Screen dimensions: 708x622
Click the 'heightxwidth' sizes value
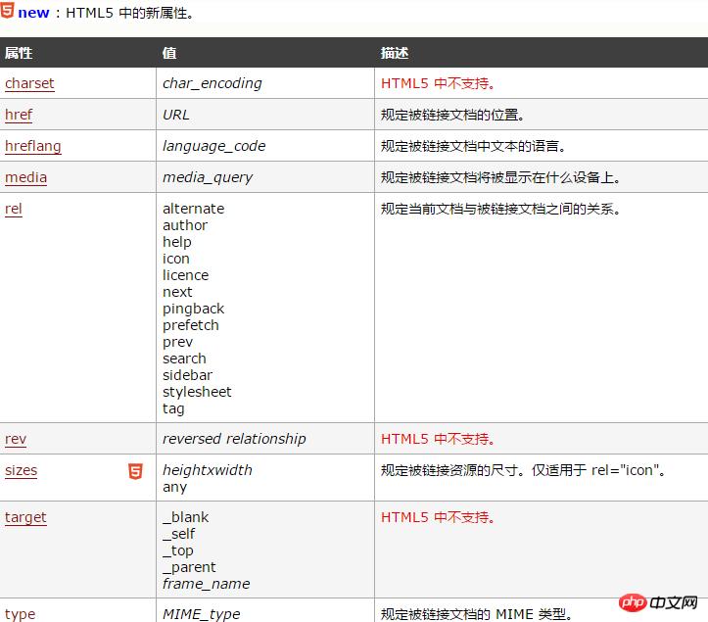208,470
